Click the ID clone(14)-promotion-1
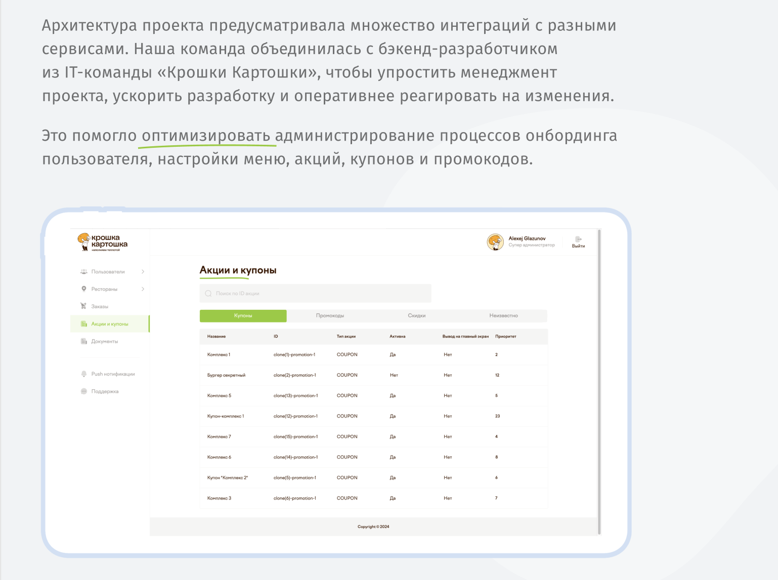Image resolution: width=778 pixels, height=580 pixels. (296, 458)
